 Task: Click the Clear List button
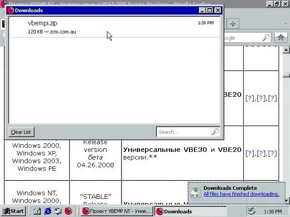click(x=21, y=132)
